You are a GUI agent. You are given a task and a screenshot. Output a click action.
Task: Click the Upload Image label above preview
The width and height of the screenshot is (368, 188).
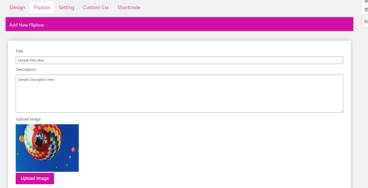(x=28, y=119)
